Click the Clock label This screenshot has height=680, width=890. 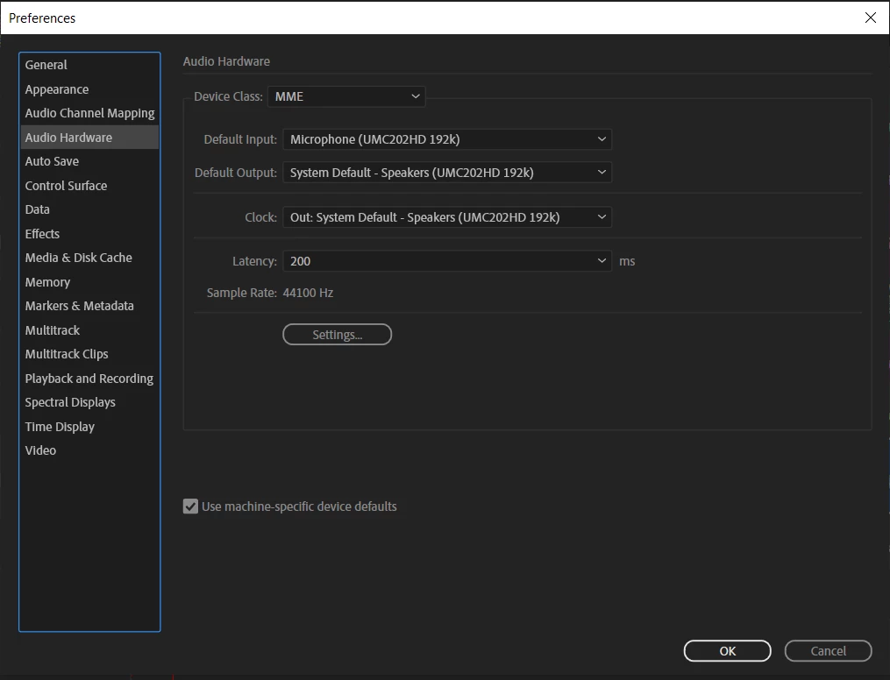click(260, 217)
